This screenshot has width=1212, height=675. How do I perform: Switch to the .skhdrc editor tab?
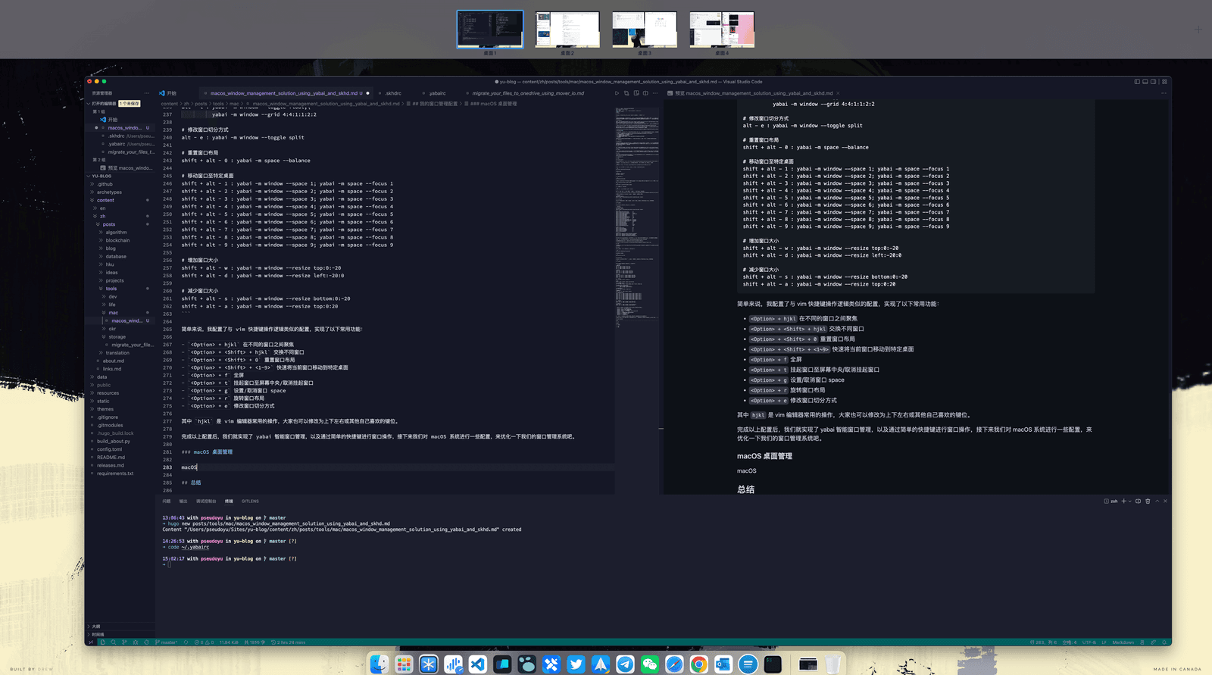(x=393, y=93)
